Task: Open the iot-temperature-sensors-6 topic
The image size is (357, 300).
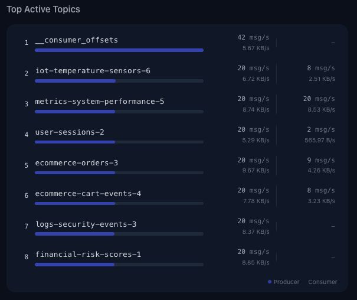Action: 93,71
